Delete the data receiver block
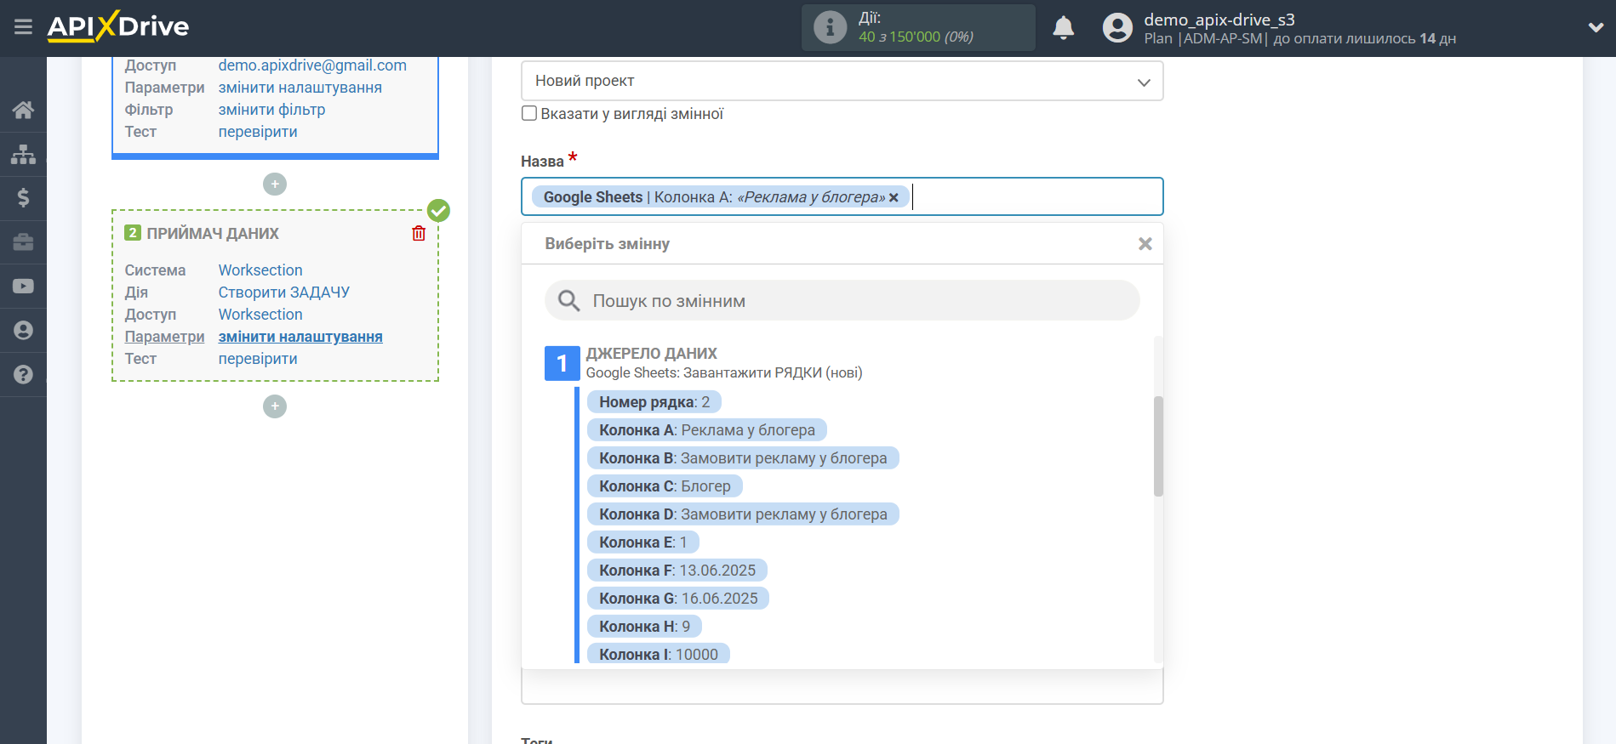Screen dimensions: 1616x744 419,233
